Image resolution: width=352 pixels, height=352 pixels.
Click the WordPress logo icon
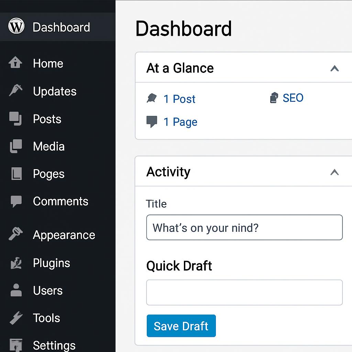pos(16,26)
